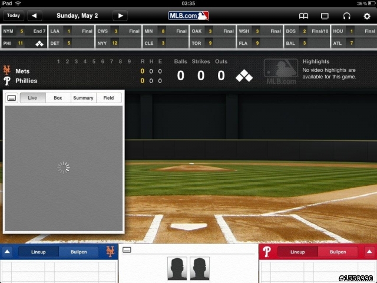Open the video TV screen icon

coord(325,16)
